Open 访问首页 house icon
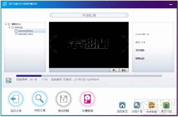The height and width of the screenshot is (117, 178). (x=122, y=105)
